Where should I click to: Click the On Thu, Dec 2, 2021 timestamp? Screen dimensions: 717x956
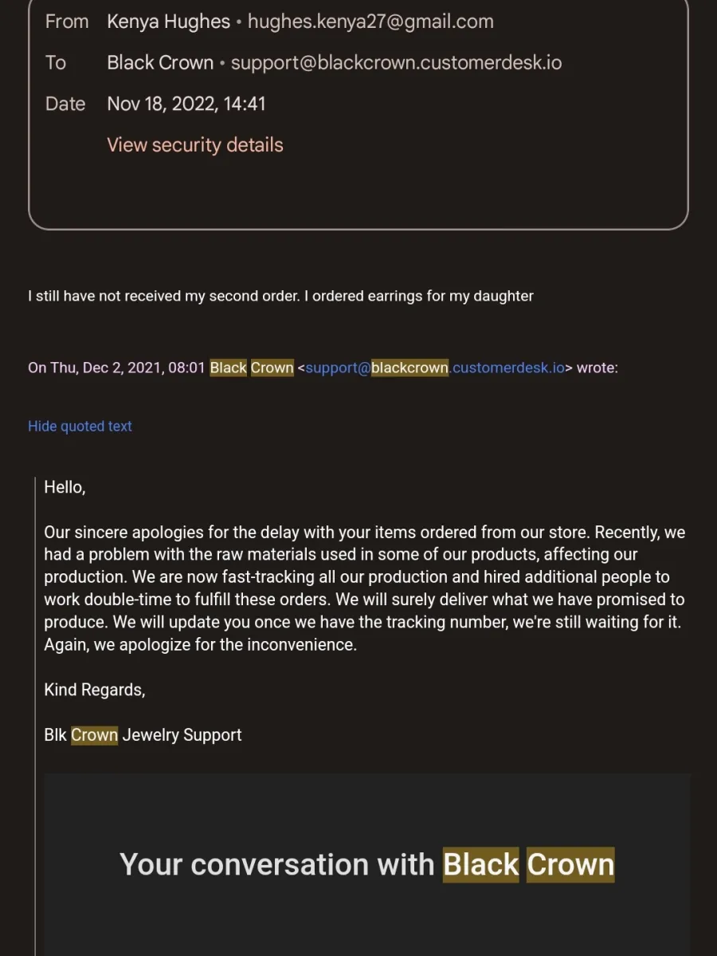pos(116,368)
